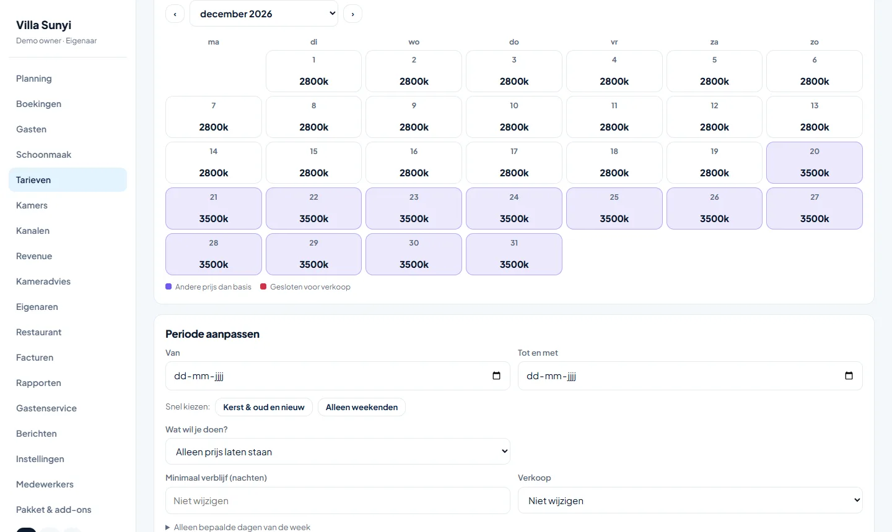Open Boekingen in the sidebar
892x532 pixels.
68,104
